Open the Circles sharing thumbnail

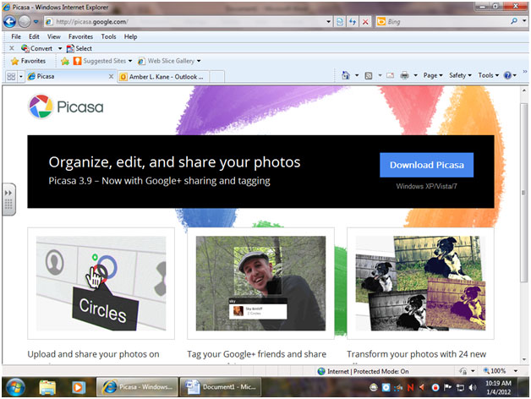pyautogui.click(x=101, y=283)
